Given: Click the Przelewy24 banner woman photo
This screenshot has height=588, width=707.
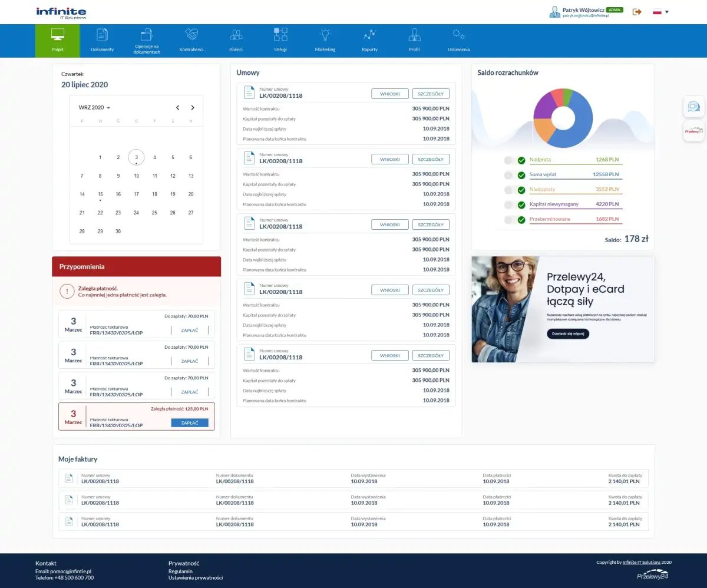Looking at the screenshot, I should tap(505, 309).
